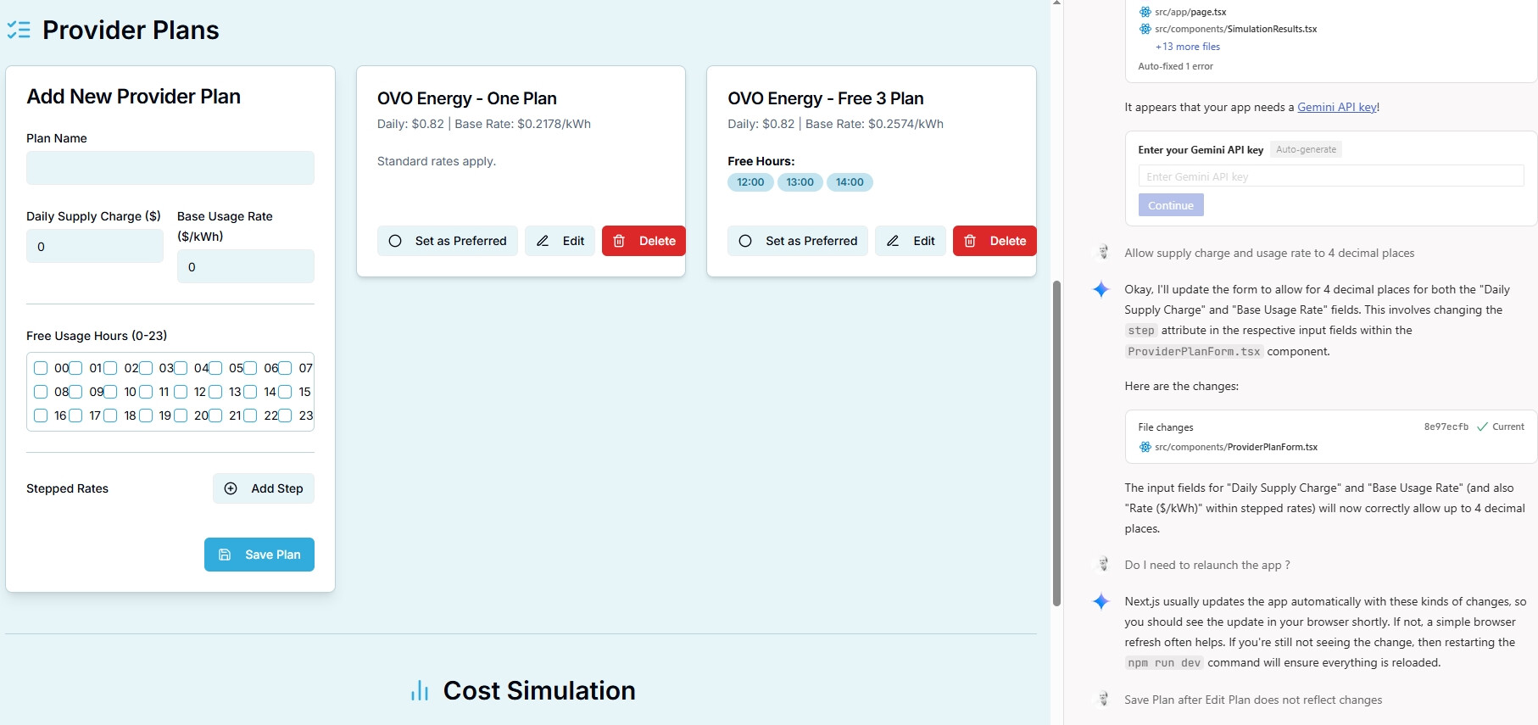The image size is (1538, 725).
Task: Click the Auto-generate API key button
Action: point(1306,150)
